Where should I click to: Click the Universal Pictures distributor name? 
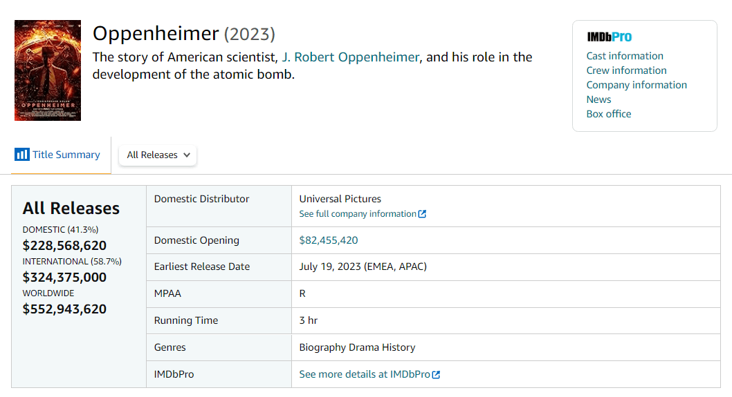pyautogui.click(x=340, y=199)
